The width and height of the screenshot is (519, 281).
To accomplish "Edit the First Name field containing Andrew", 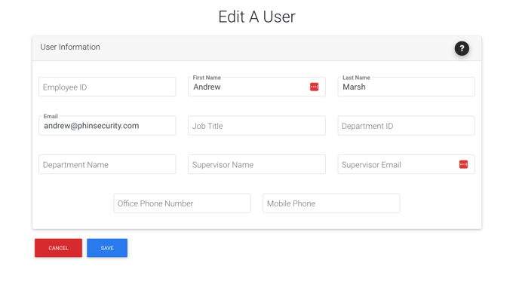I will click(256, 87).
